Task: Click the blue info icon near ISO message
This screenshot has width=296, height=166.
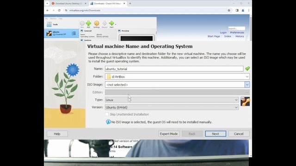Action: click(x=108, y=122)
